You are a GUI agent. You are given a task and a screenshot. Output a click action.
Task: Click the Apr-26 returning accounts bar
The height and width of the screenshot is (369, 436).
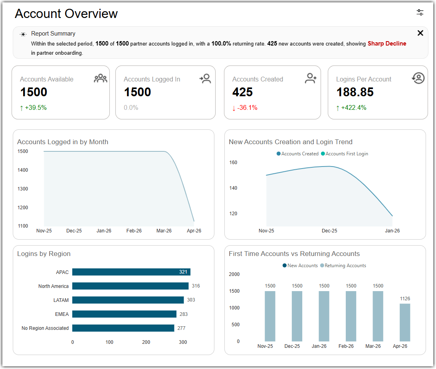point(405,323)
